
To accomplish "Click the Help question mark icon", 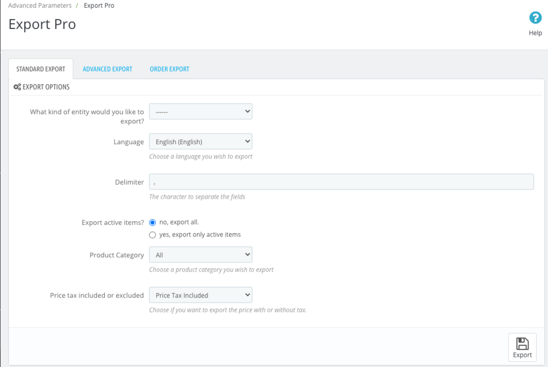I will pyautogui.click(x=535, y=18).
